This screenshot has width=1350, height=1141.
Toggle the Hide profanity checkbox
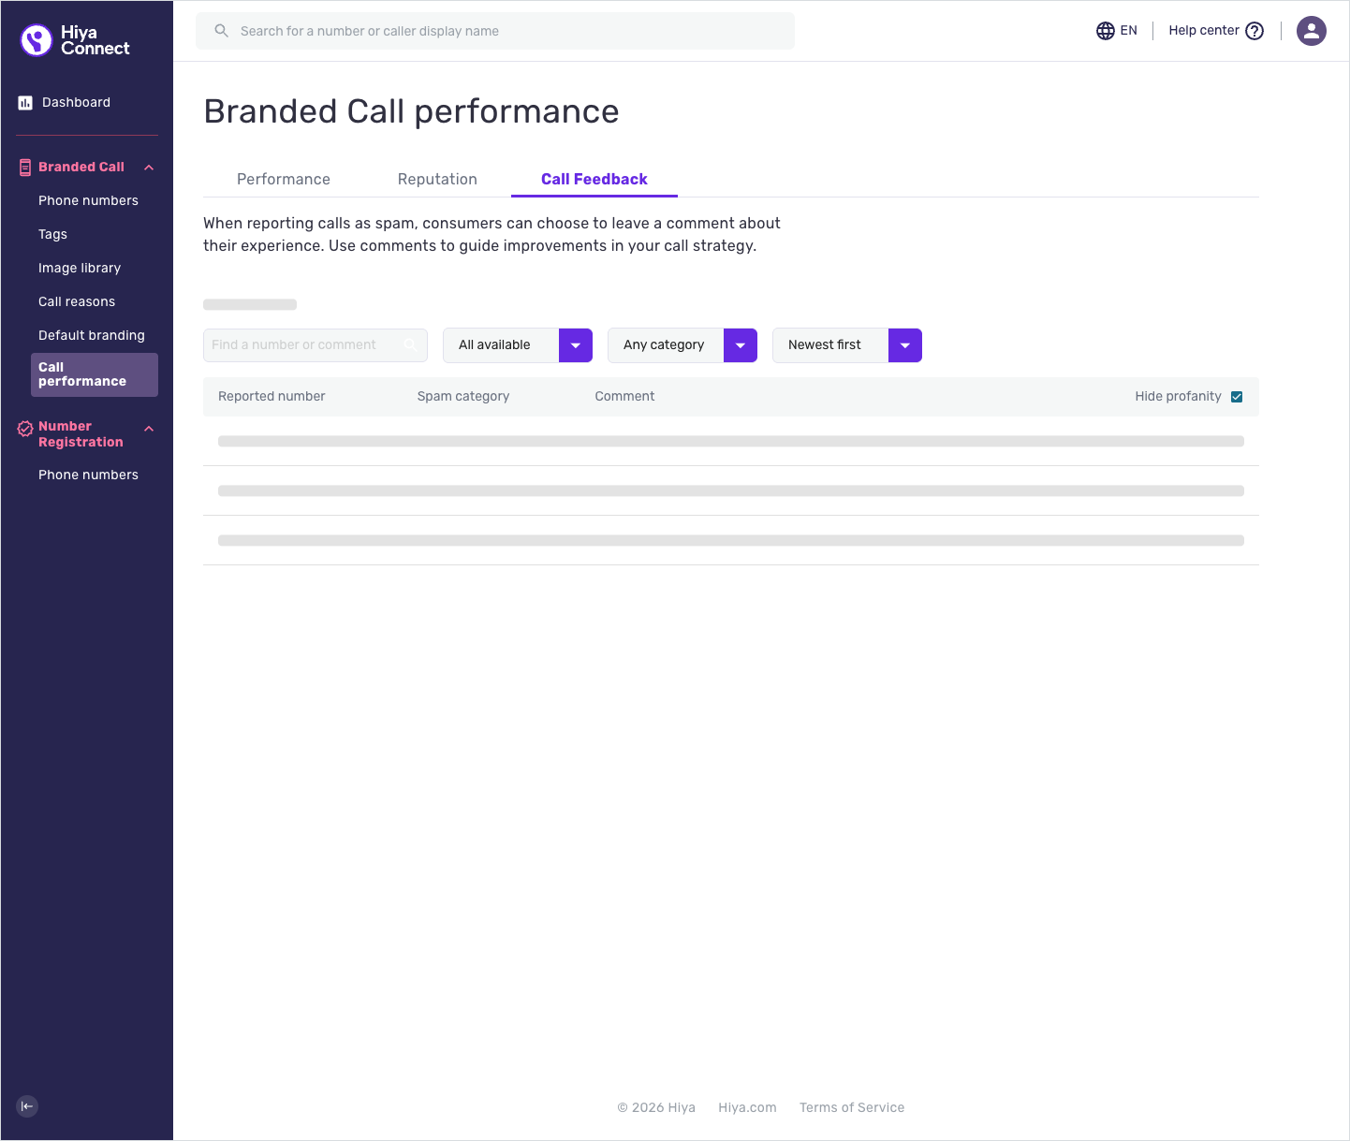tap(1237, 397)
